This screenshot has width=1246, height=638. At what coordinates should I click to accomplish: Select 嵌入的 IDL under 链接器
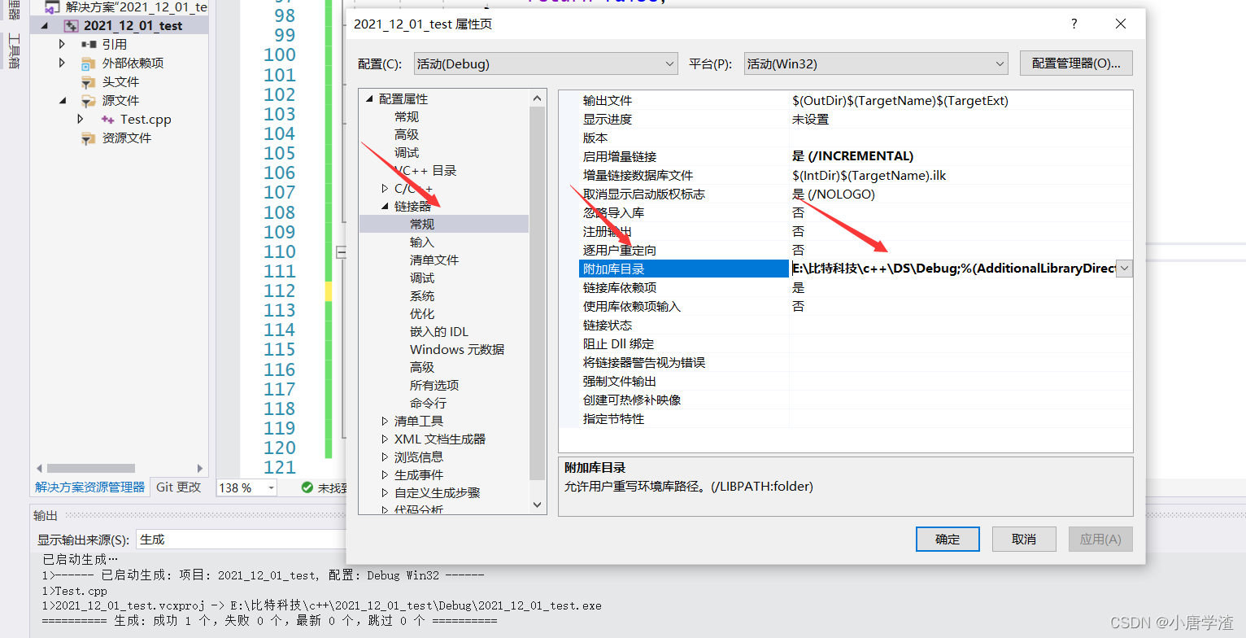click(x=439, y=331)
